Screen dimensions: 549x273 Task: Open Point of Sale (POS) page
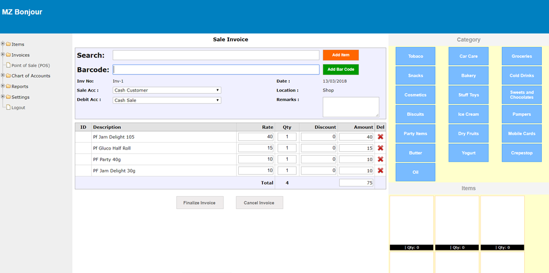tap(30, 65)
